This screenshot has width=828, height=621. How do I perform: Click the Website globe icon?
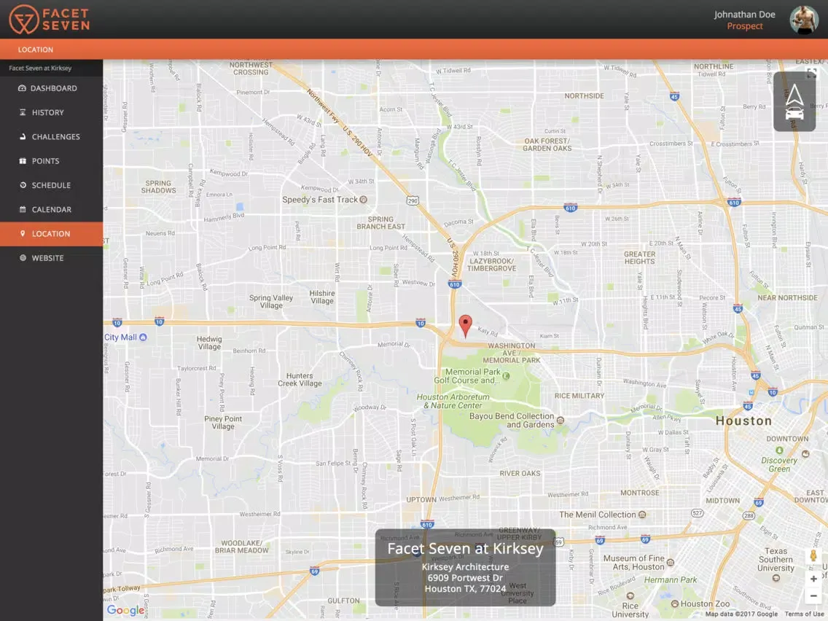(23, 258)
